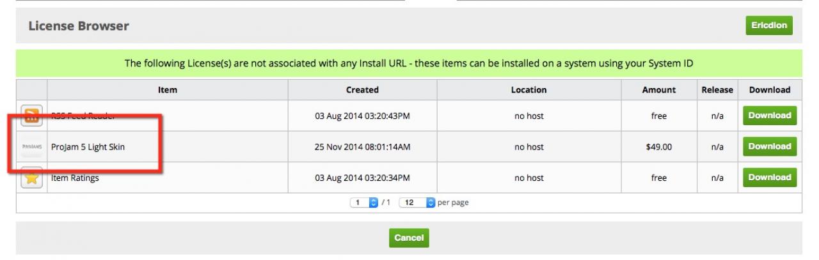Click the ProJam 5 Light Skin thumbnail
This screenshot has width=819, height=260.
click(32, 147)
